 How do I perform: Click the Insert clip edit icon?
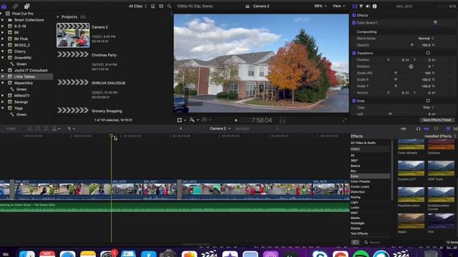tap(38, 128)
